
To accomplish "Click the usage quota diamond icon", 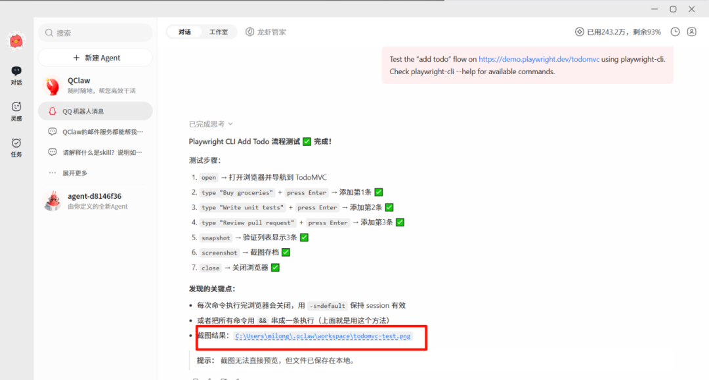I will [x=579, y=32].
